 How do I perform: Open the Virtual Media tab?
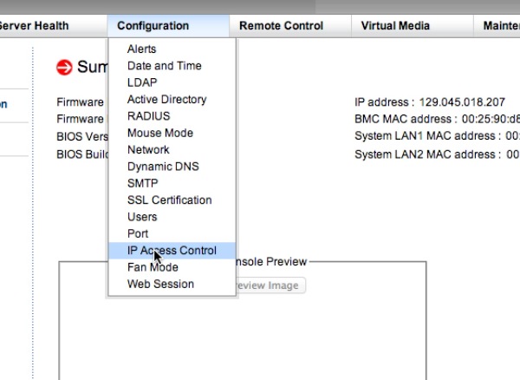coord(394,26)
